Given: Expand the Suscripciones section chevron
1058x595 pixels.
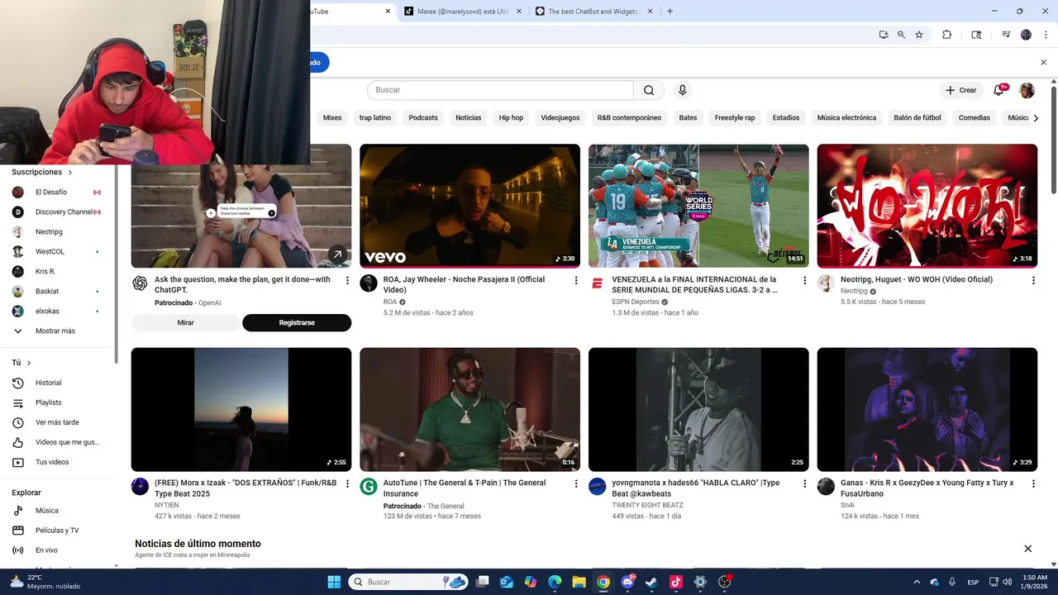Looking at the screenshot, I should (x=70, y=173).
